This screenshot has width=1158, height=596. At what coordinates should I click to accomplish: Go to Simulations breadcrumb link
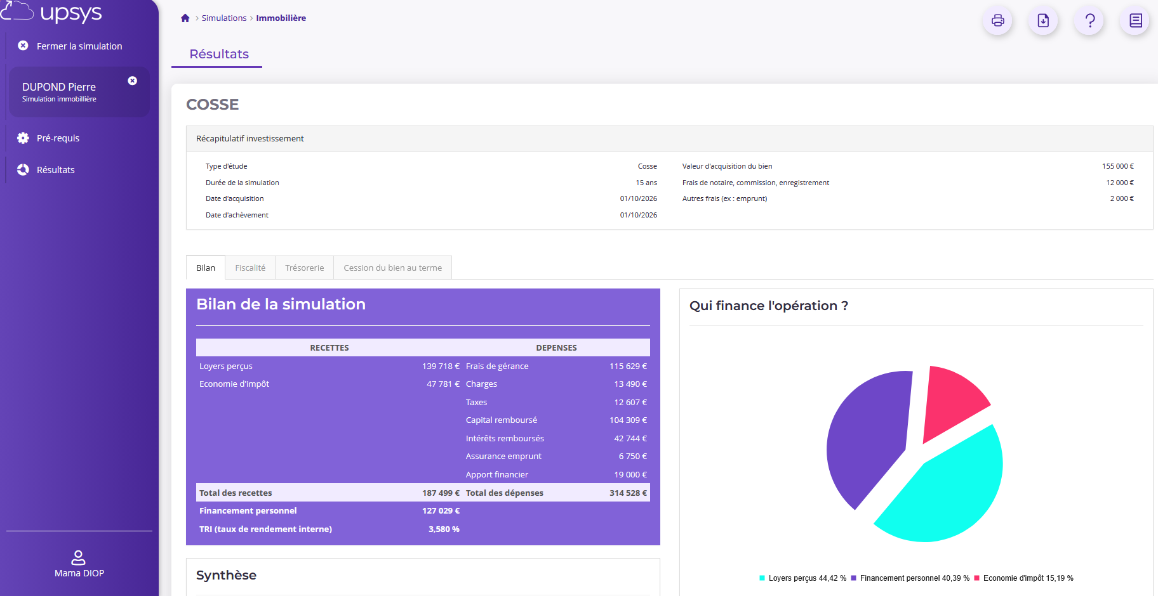click(x=223, y=18)
